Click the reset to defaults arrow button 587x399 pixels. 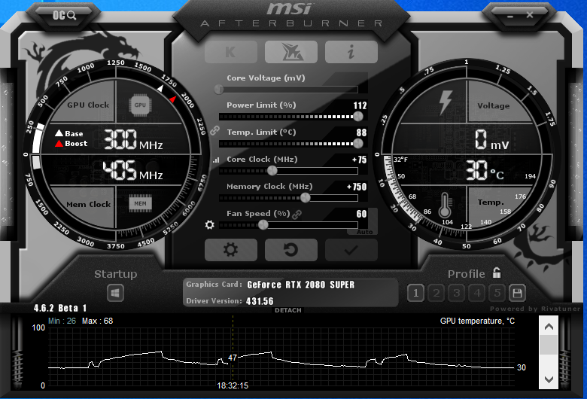(291, 250)
